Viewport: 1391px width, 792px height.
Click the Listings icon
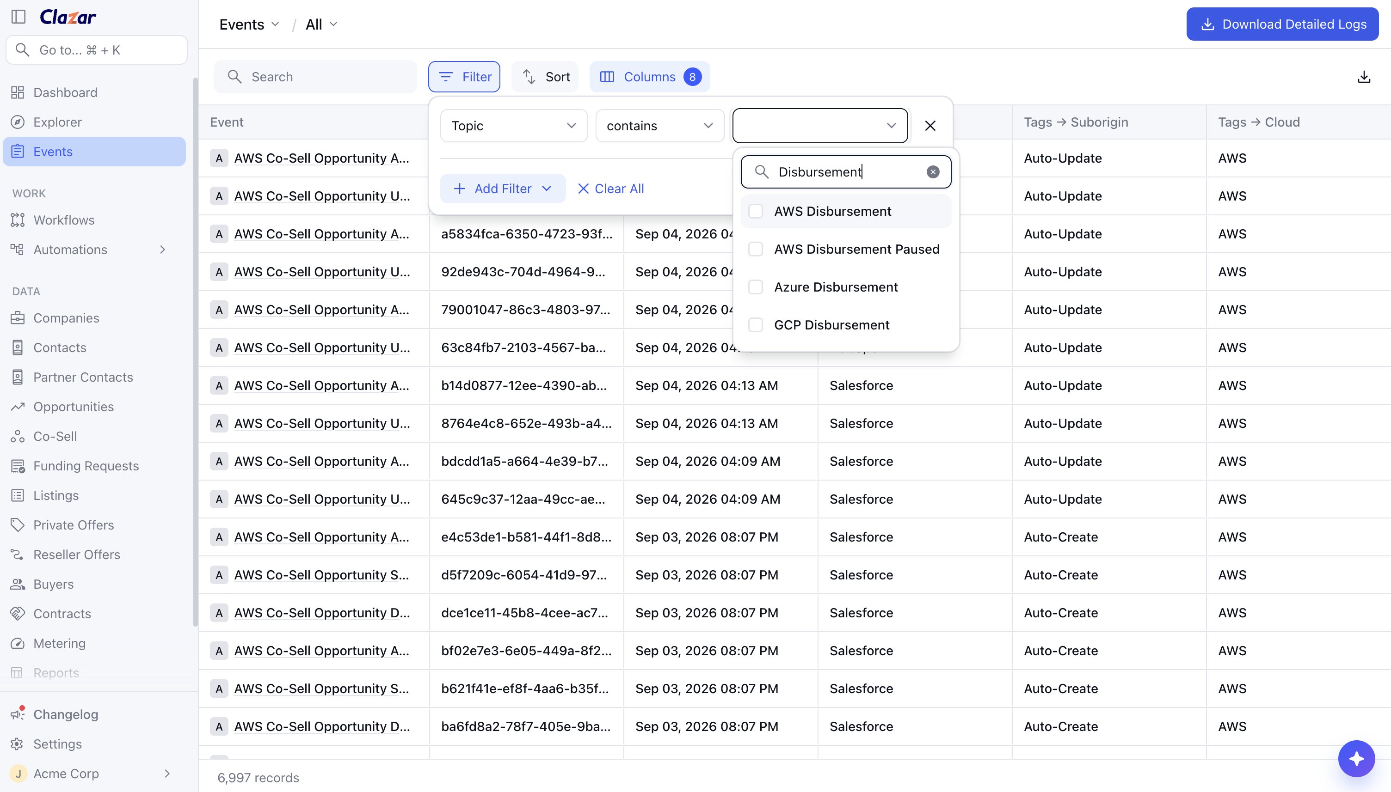click(18, 495)
